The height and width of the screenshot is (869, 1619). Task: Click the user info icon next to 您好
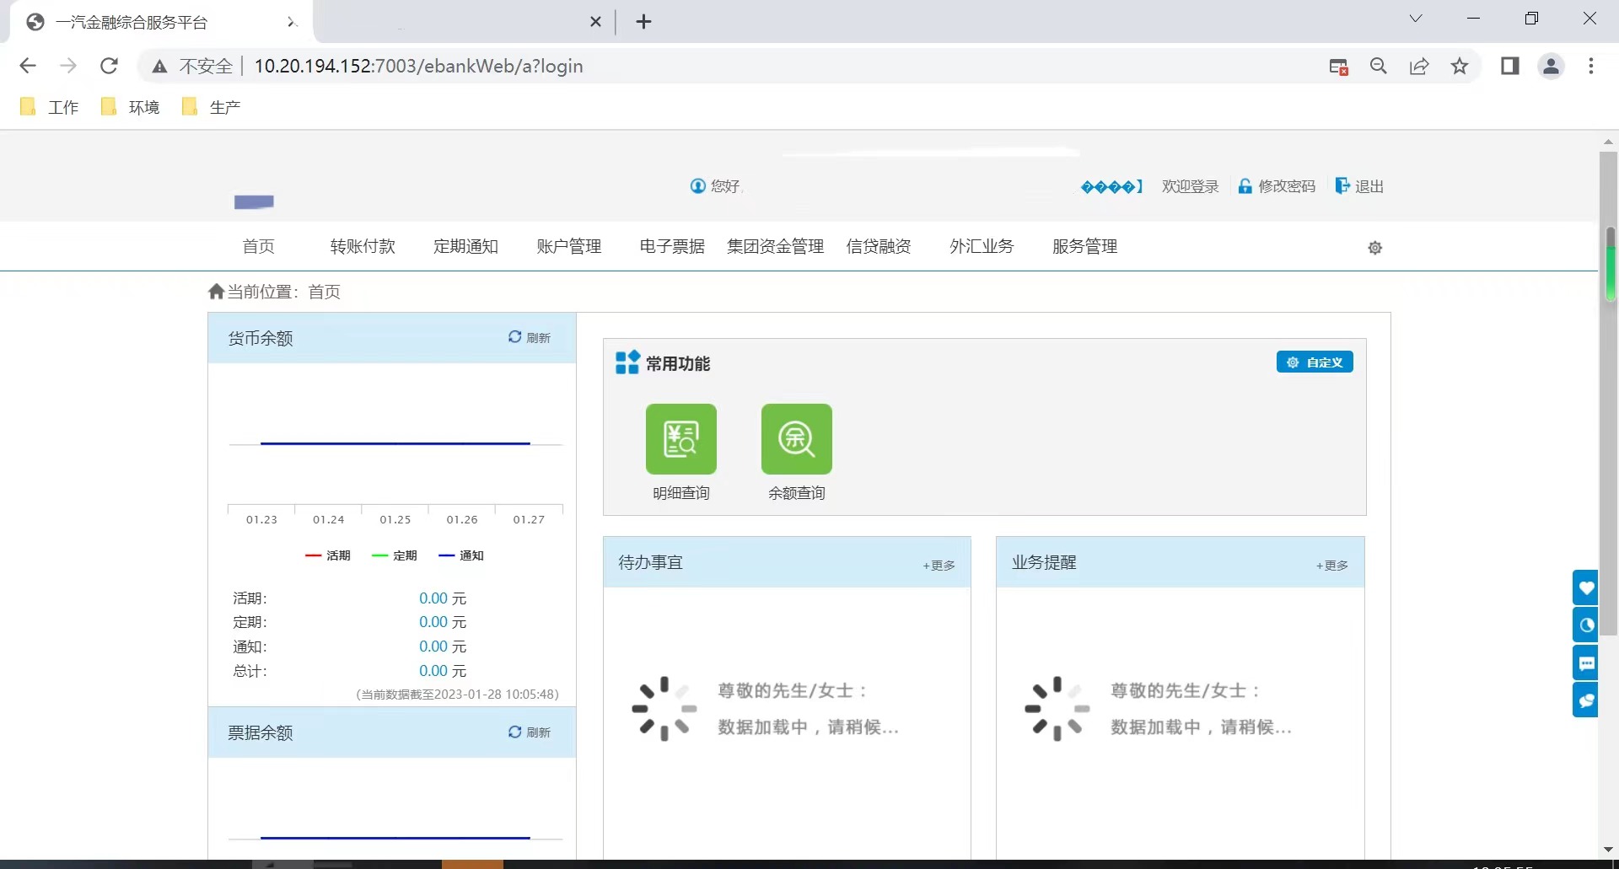coord(697,186)
